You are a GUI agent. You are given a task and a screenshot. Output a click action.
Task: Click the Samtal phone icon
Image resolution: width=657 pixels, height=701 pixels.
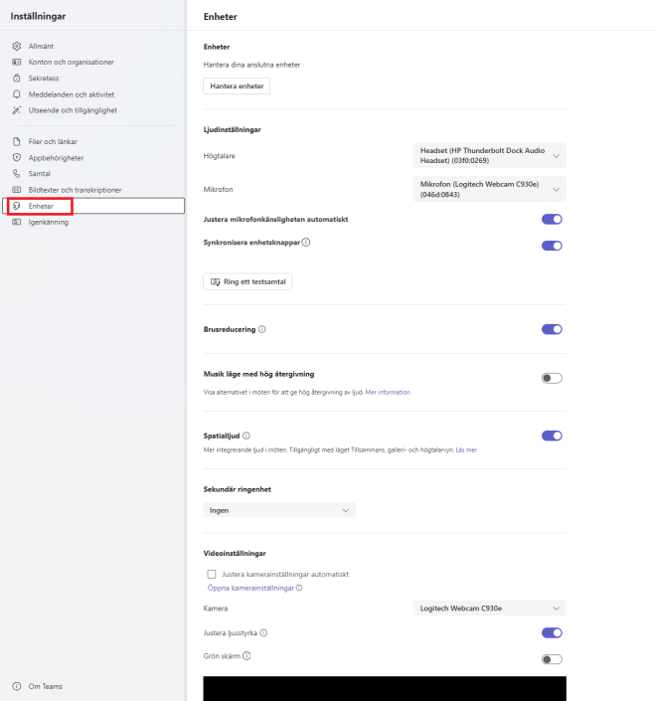coord(17,173)
